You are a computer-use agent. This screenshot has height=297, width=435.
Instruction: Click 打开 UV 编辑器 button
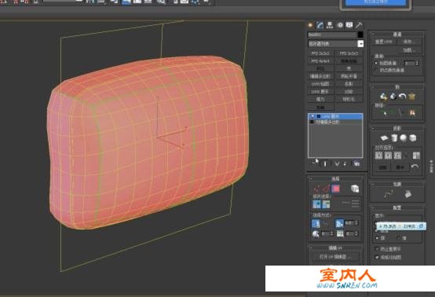[x=335, y=257]
